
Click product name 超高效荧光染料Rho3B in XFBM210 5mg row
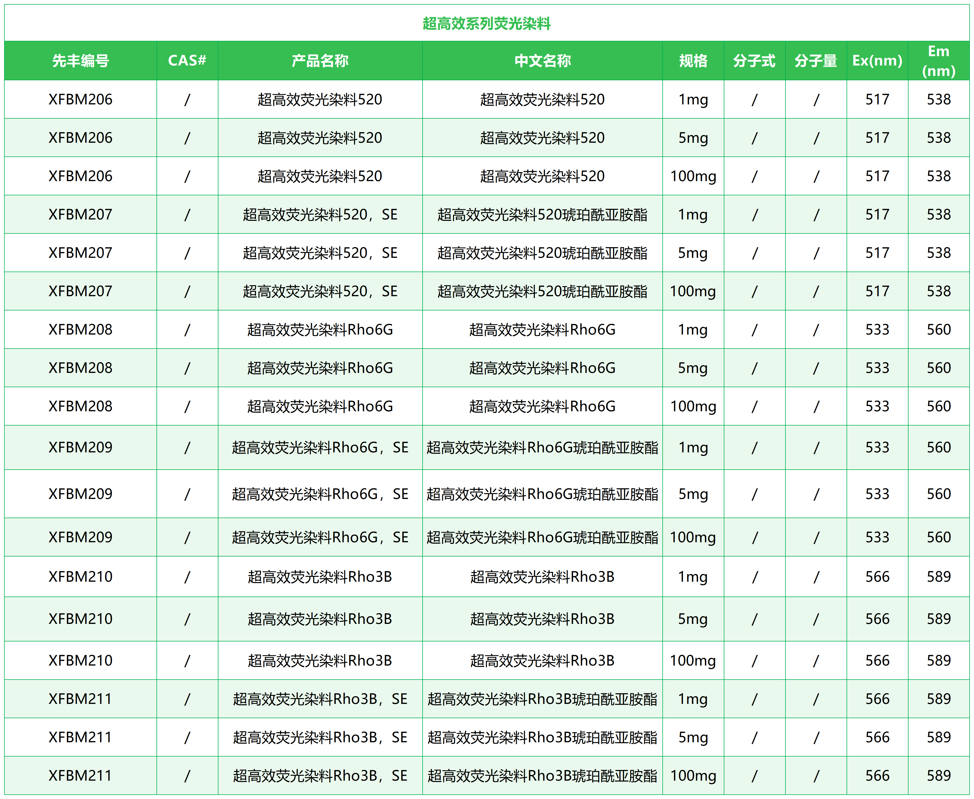(x=320, y=619)
